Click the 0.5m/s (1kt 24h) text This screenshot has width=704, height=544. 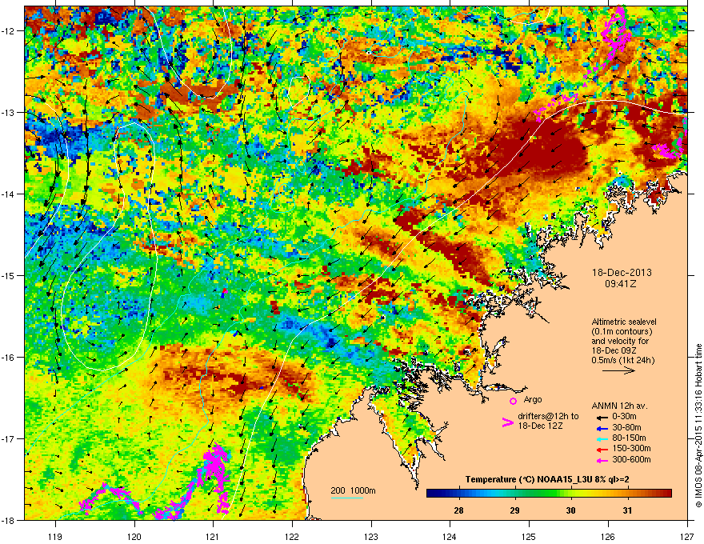pos(622,360)
